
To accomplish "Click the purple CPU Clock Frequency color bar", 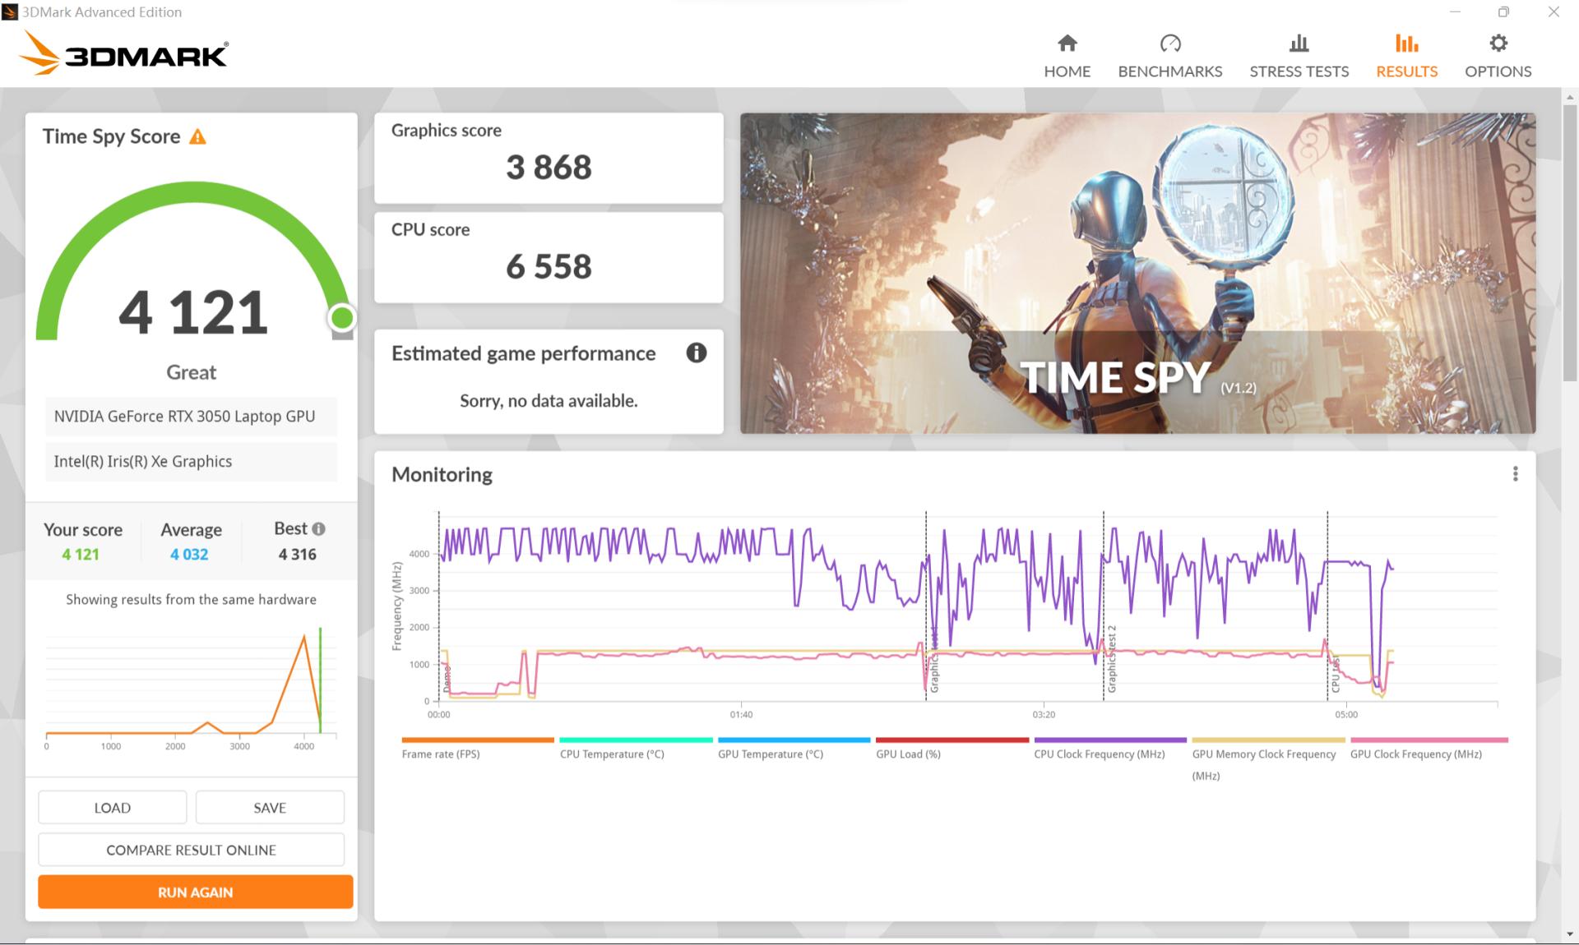I will tap(1110, 740).
